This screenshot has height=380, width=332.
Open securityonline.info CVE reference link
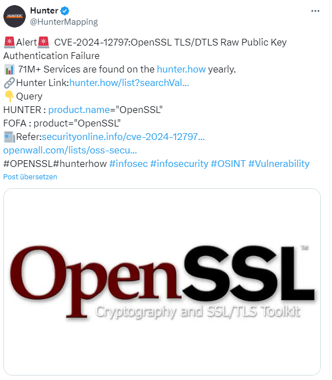(123, 137)
